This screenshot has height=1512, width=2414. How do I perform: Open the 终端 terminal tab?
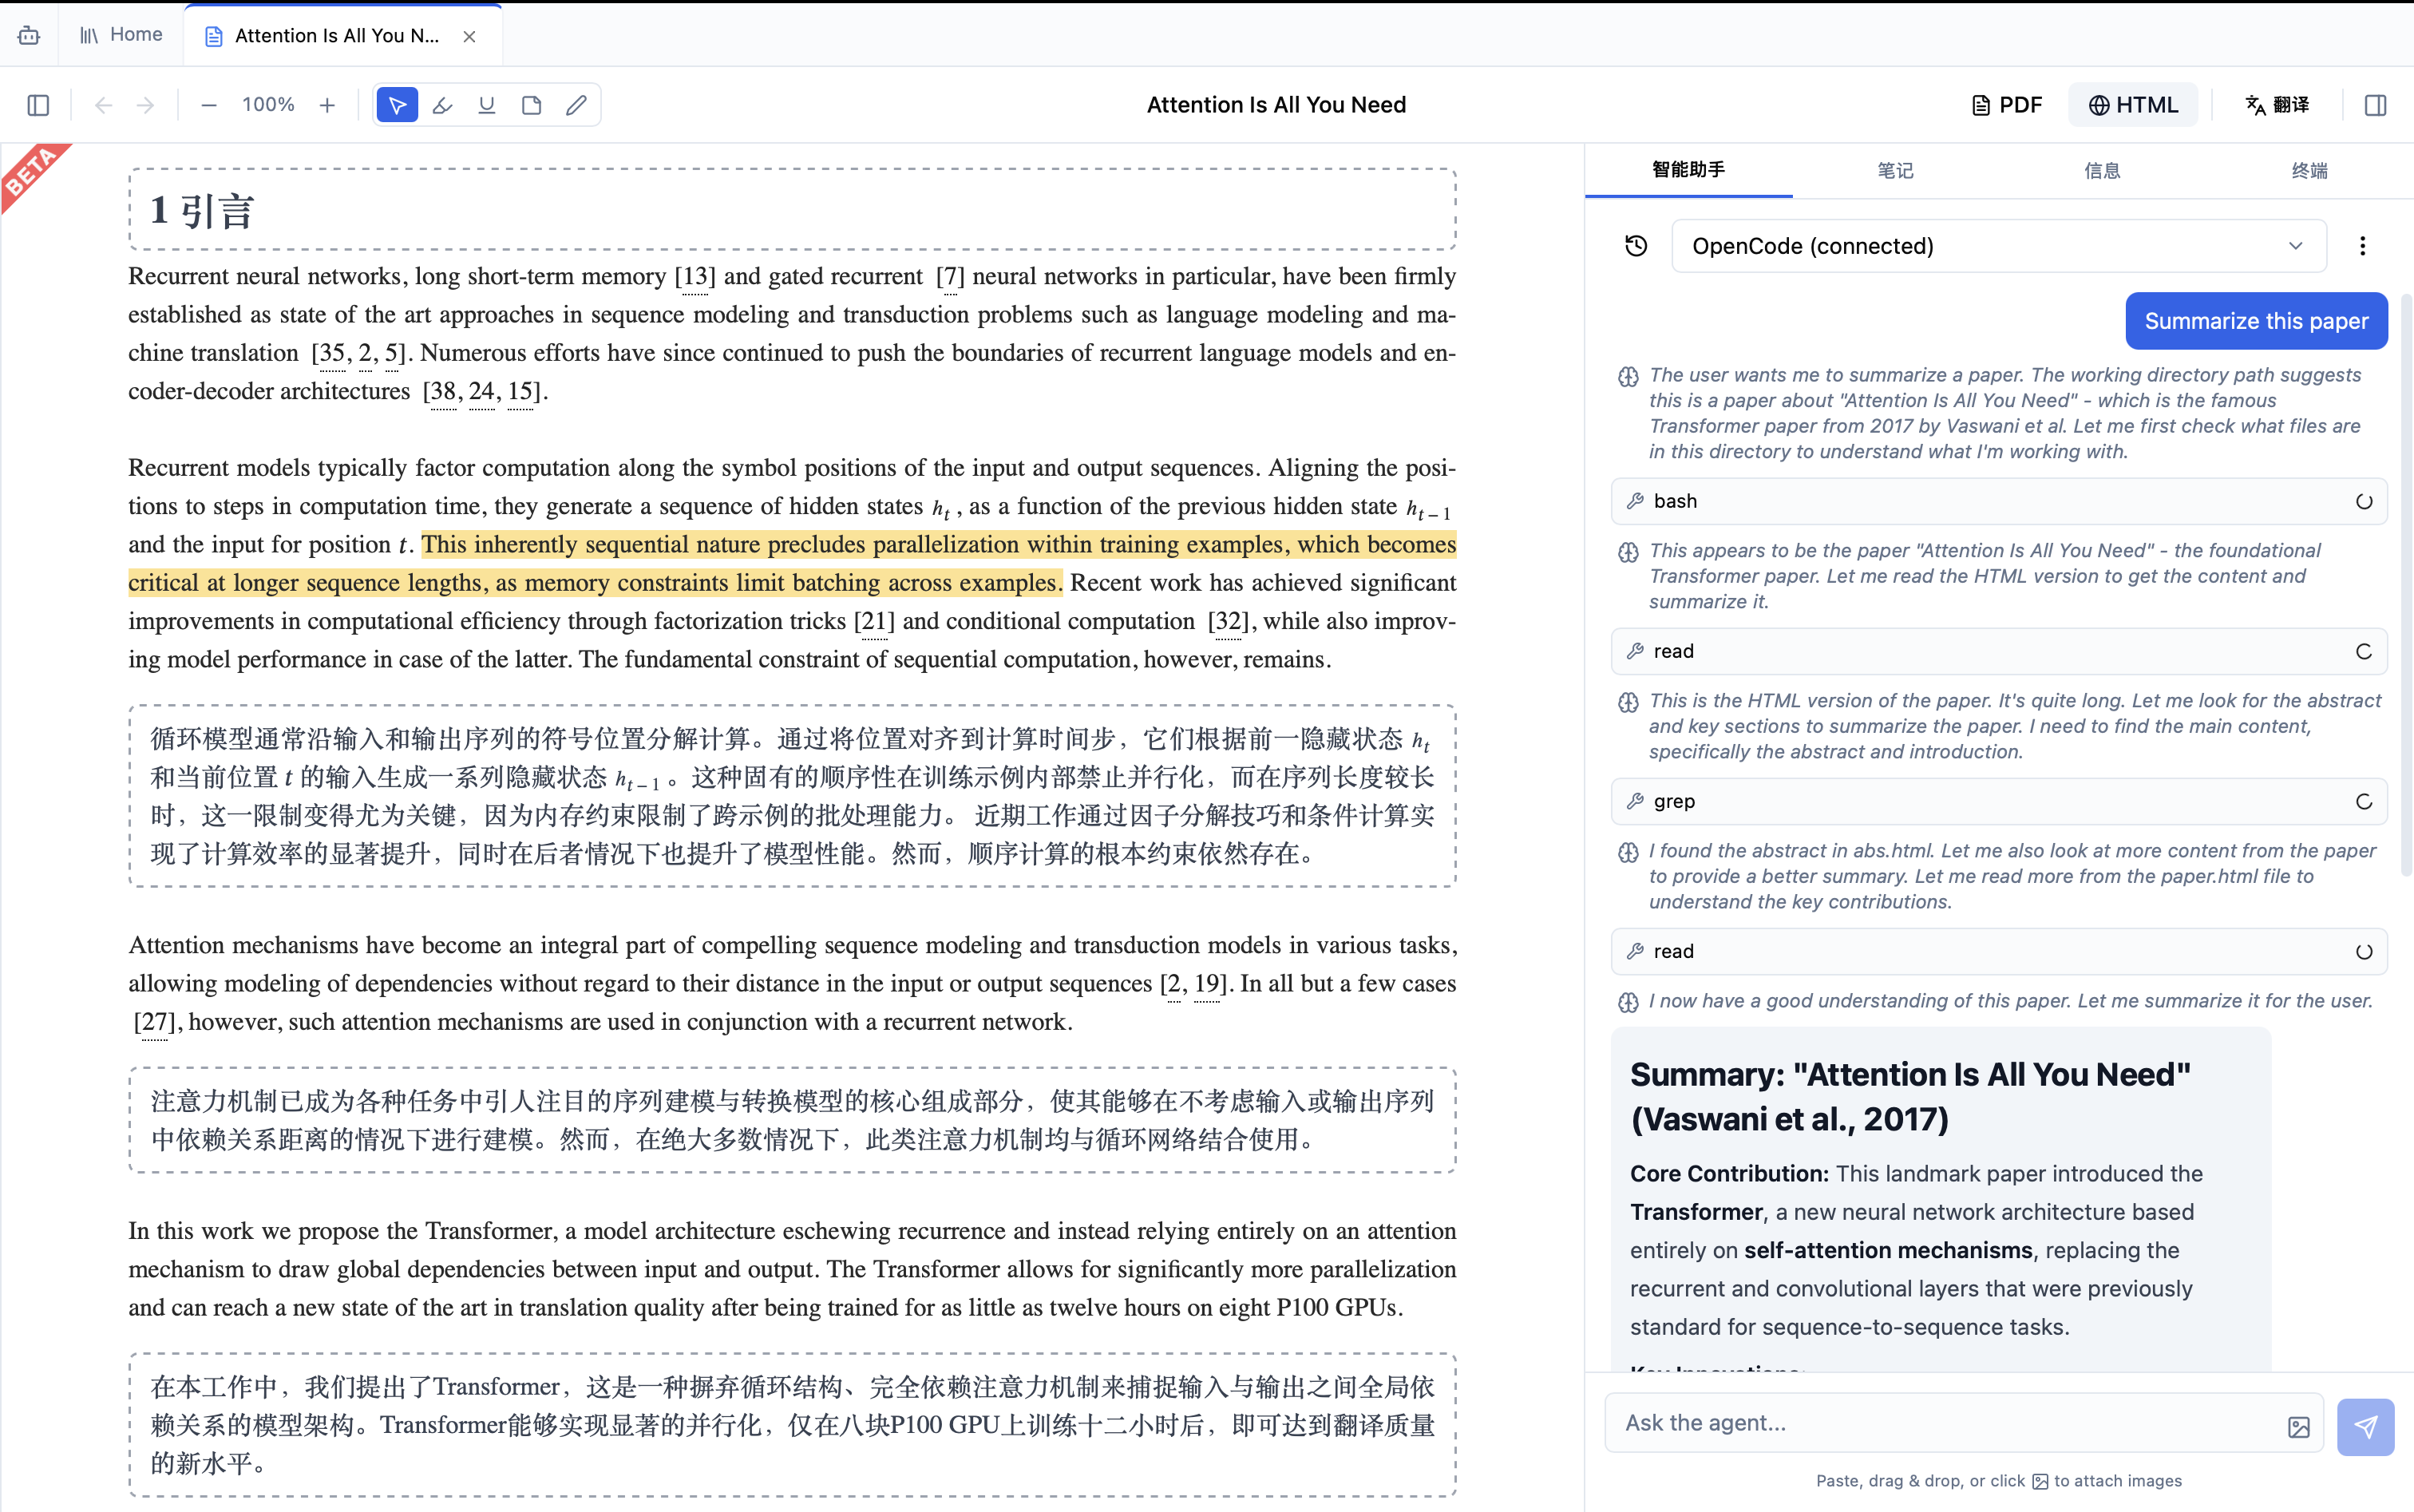click(2309, 170)
